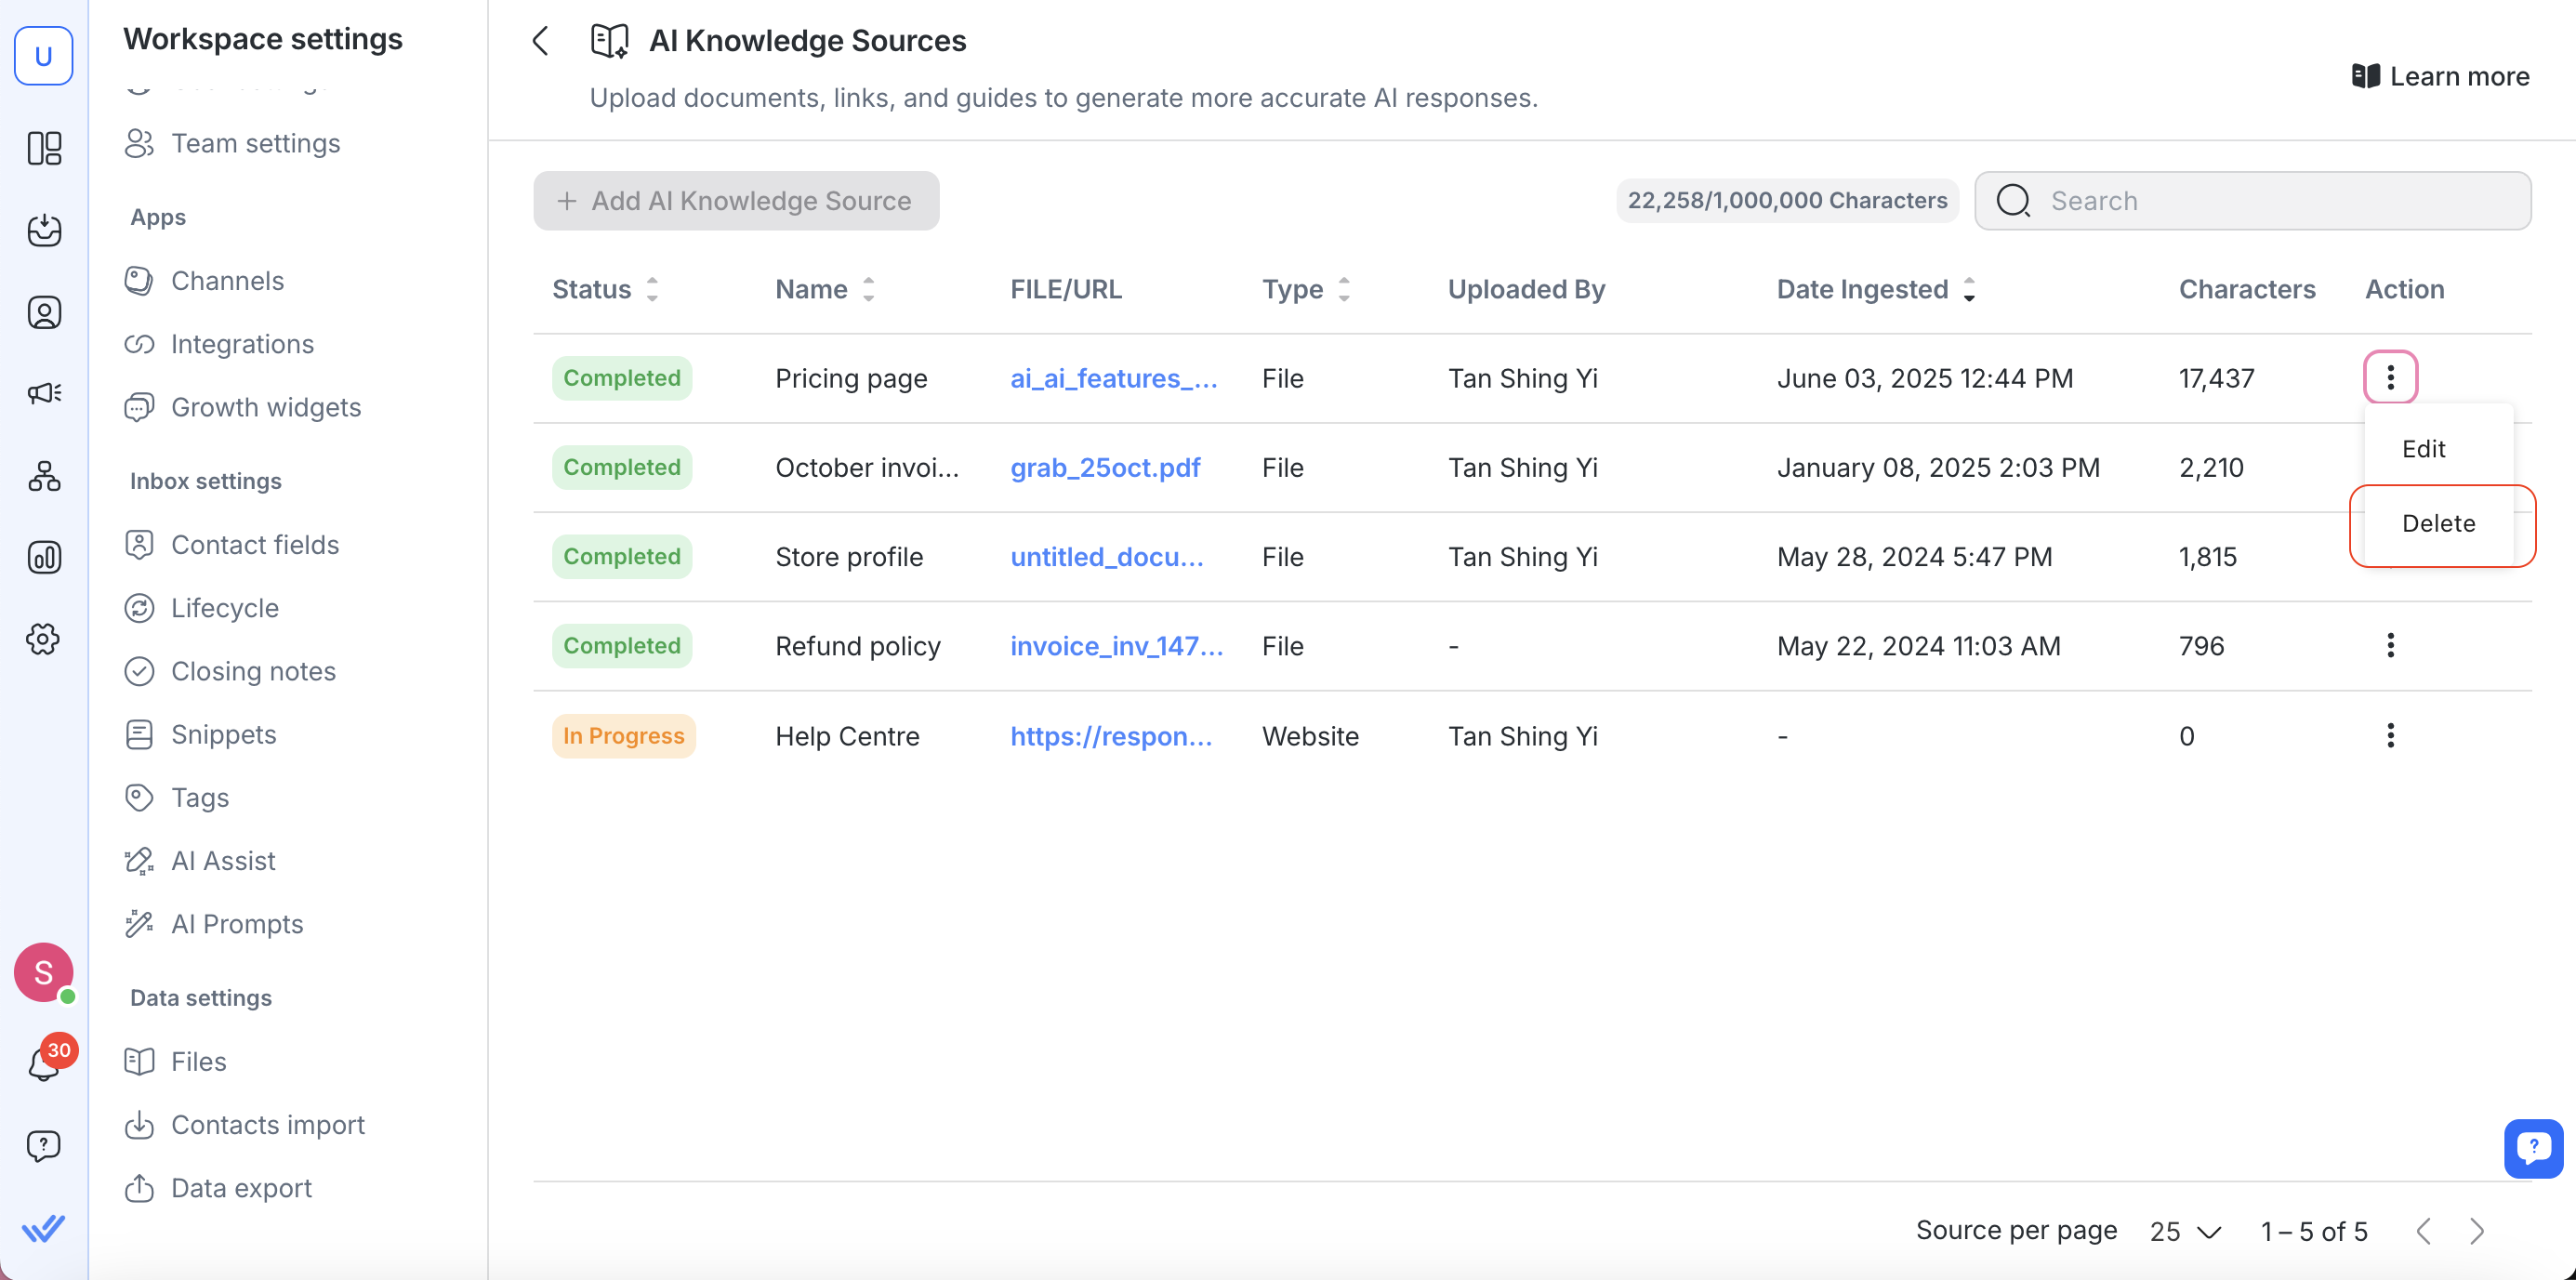2576x1280 pixels.
Task: Expand the Source per page dropdown
Action: click(2185, 1231)
